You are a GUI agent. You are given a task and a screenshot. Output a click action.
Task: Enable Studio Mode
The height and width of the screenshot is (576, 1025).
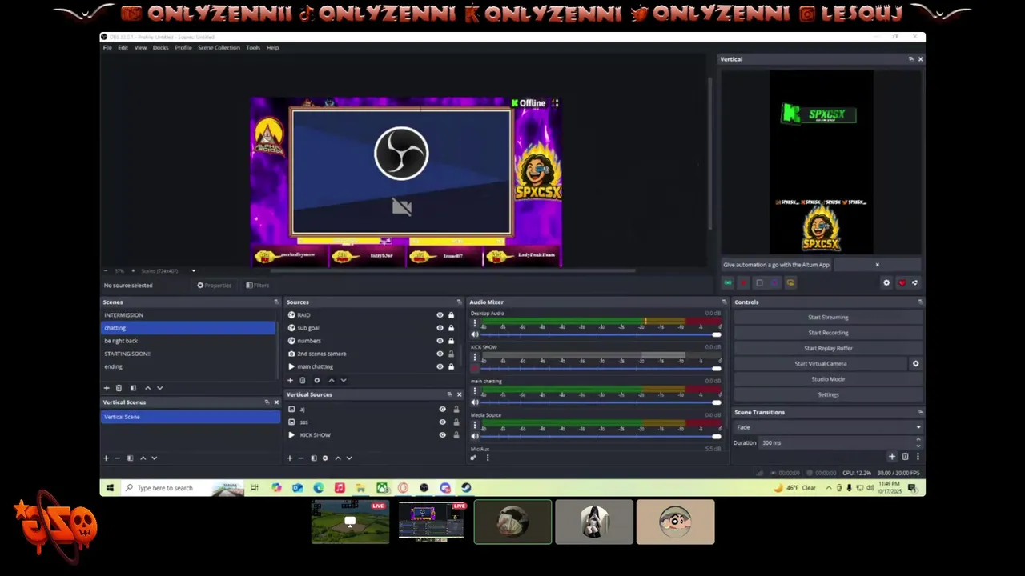828,379
